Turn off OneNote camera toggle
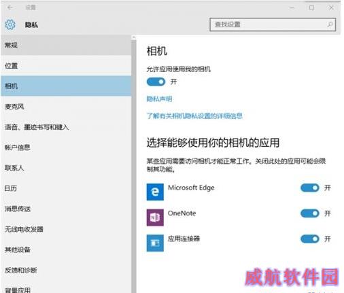This screenshot has height=293, width=344. point(310,213)
